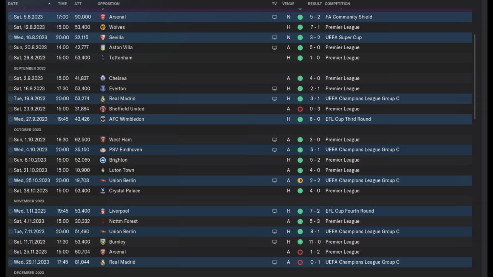Click the vertical scrollbar on the right
Viewport: 493px width, 277px height.
475,77
